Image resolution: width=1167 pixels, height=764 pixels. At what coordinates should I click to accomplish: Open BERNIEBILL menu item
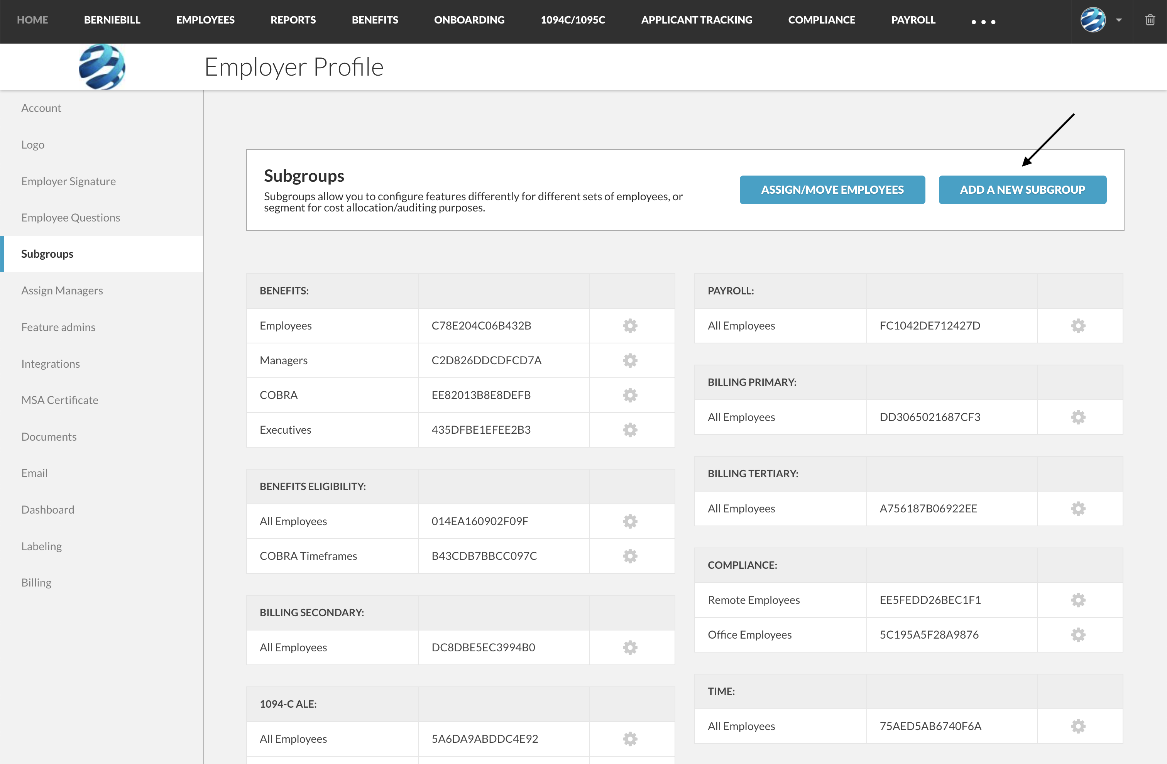(112, 20)
